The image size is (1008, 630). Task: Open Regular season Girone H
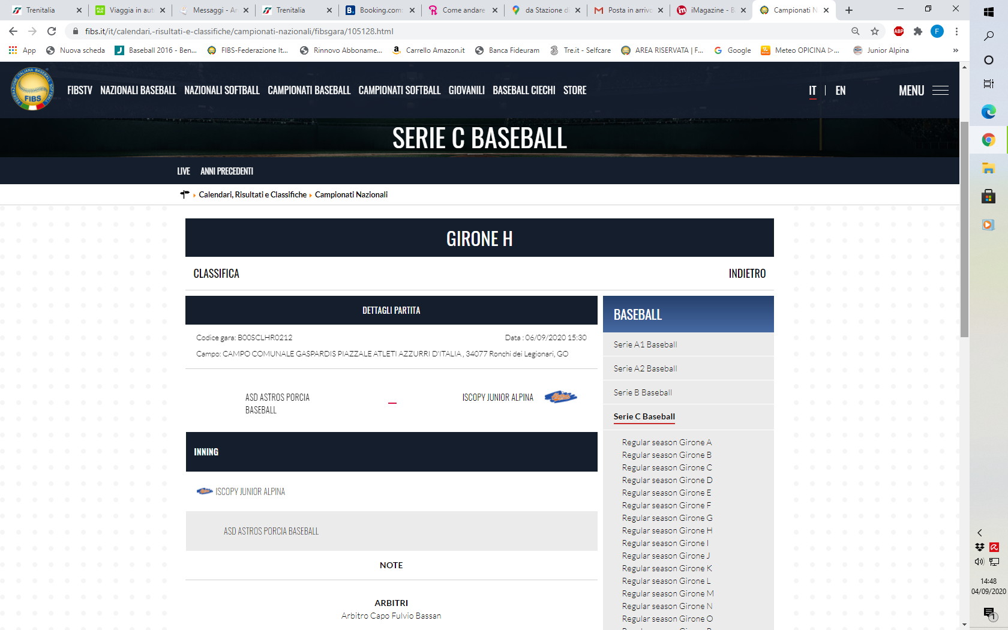[667, 530]
